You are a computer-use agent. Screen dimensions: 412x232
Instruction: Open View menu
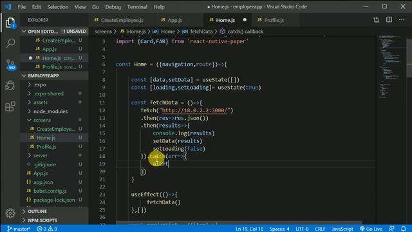tap(80, 7)
